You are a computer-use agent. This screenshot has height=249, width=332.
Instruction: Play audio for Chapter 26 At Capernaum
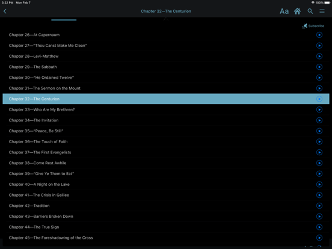click(319, 35)
